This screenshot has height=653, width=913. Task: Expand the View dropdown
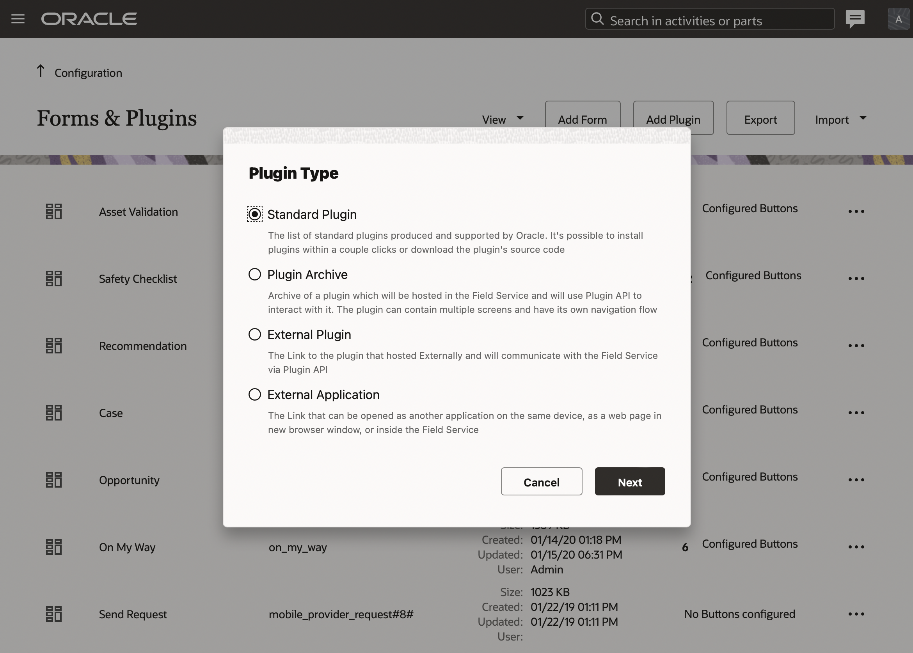[503, 119]
